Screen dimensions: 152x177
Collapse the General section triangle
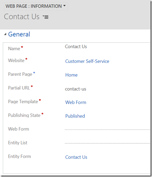5,34
